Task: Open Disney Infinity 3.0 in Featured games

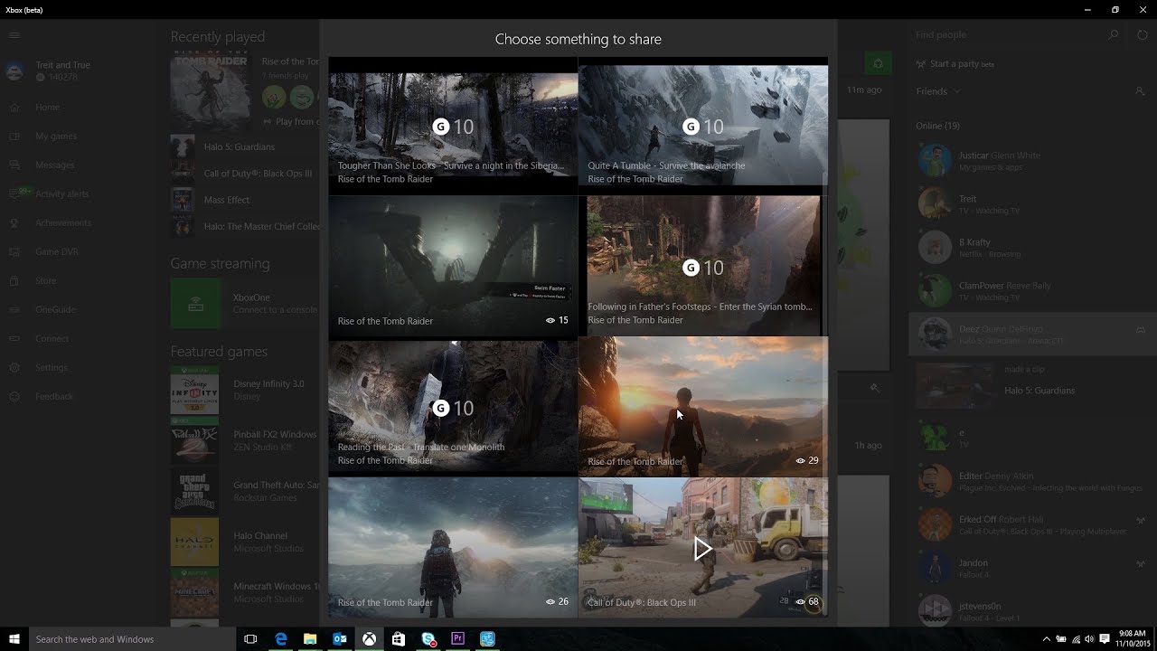Action: (x=244, y=390)
